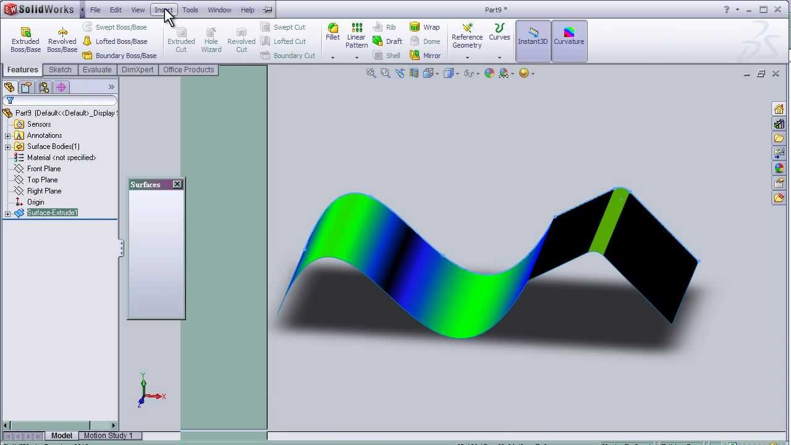Click the Dome feature tool
The width and height of the screenshot is (791, 445).
pyautogui.click(x=425, y=41)
